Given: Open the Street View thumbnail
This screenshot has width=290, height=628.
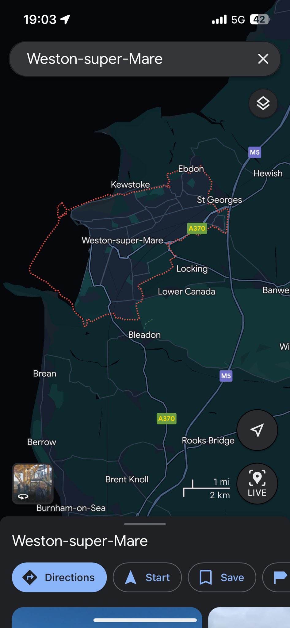Looking at the screenshot, I should [33, 484].
